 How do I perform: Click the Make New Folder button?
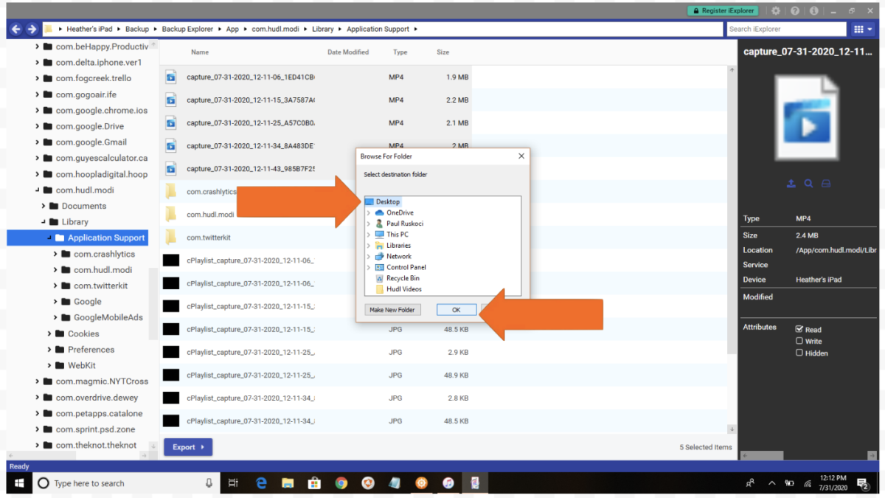point(392,309)
